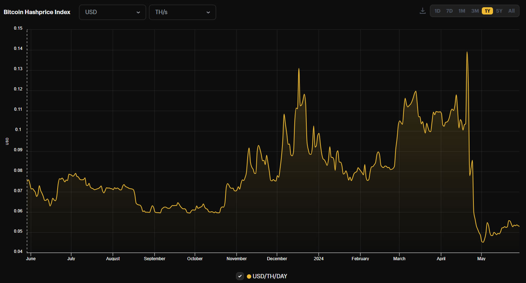Click the lowest point at start of May
This screenshot has width=526, height=283.
482,242
